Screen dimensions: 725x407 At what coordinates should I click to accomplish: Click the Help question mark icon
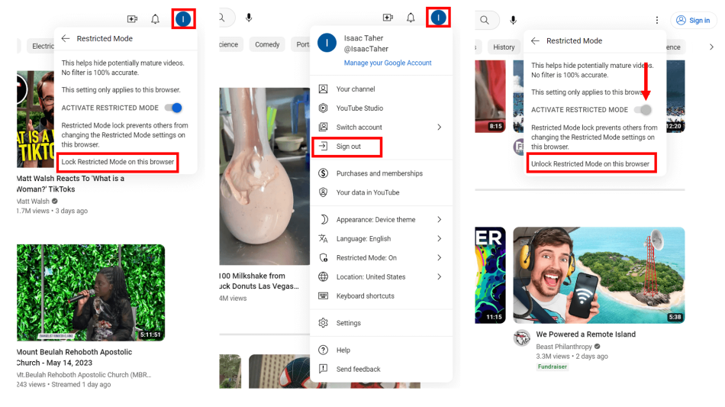324,350
